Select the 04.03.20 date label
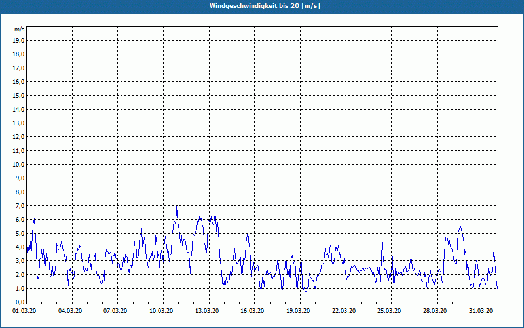The image size is (524, 328). (x=70, y=311)
